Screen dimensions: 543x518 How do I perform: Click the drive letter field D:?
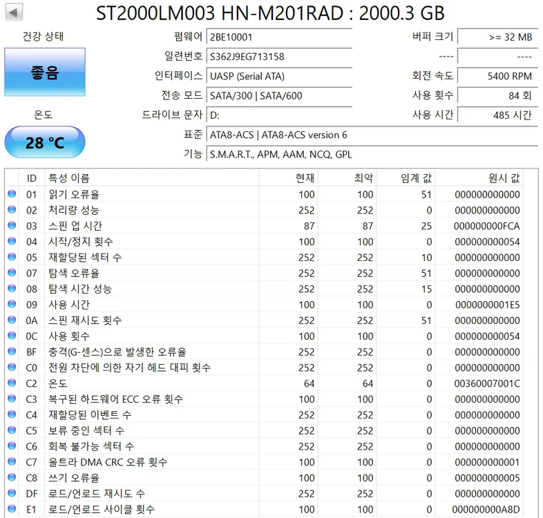click(279, 115)
